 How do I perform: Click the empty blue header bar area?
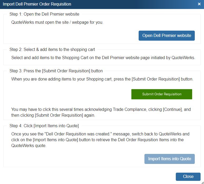(x=132, y=4)
